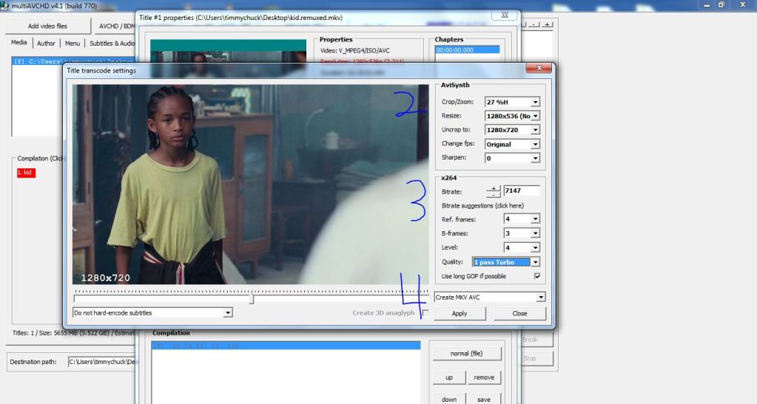Screen dimensions: 757x404
Task: Click the remove button
Action: pyautogui.click(x=484, y=377)
